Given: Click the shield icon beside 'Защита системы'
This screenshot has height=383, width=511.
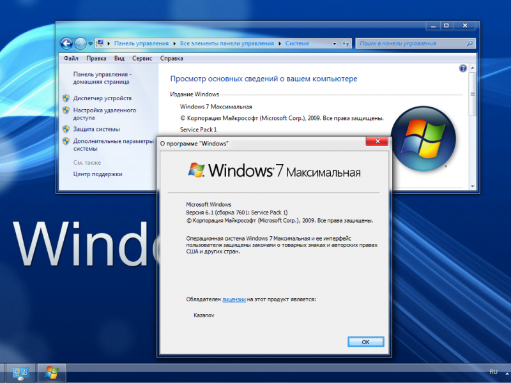Looking at the screenshot, I should click(66, 130).
